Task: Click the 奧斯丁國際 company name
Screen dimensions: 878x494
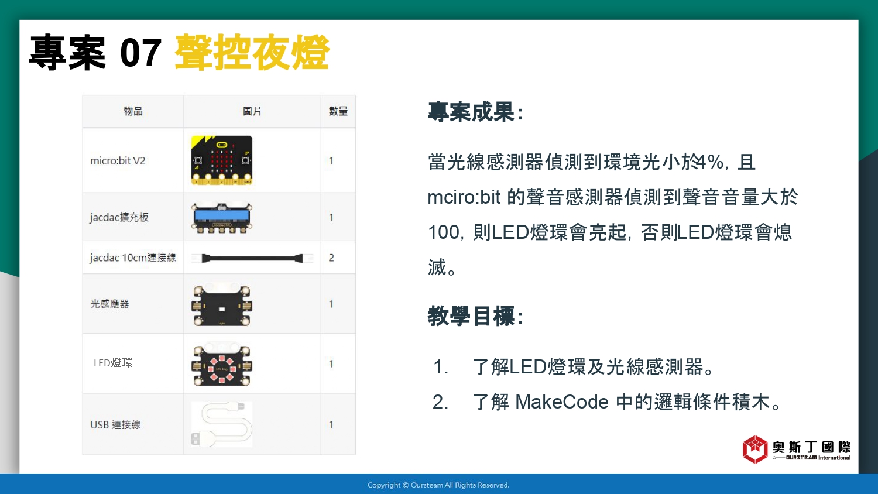Action: tap(811, 447)
